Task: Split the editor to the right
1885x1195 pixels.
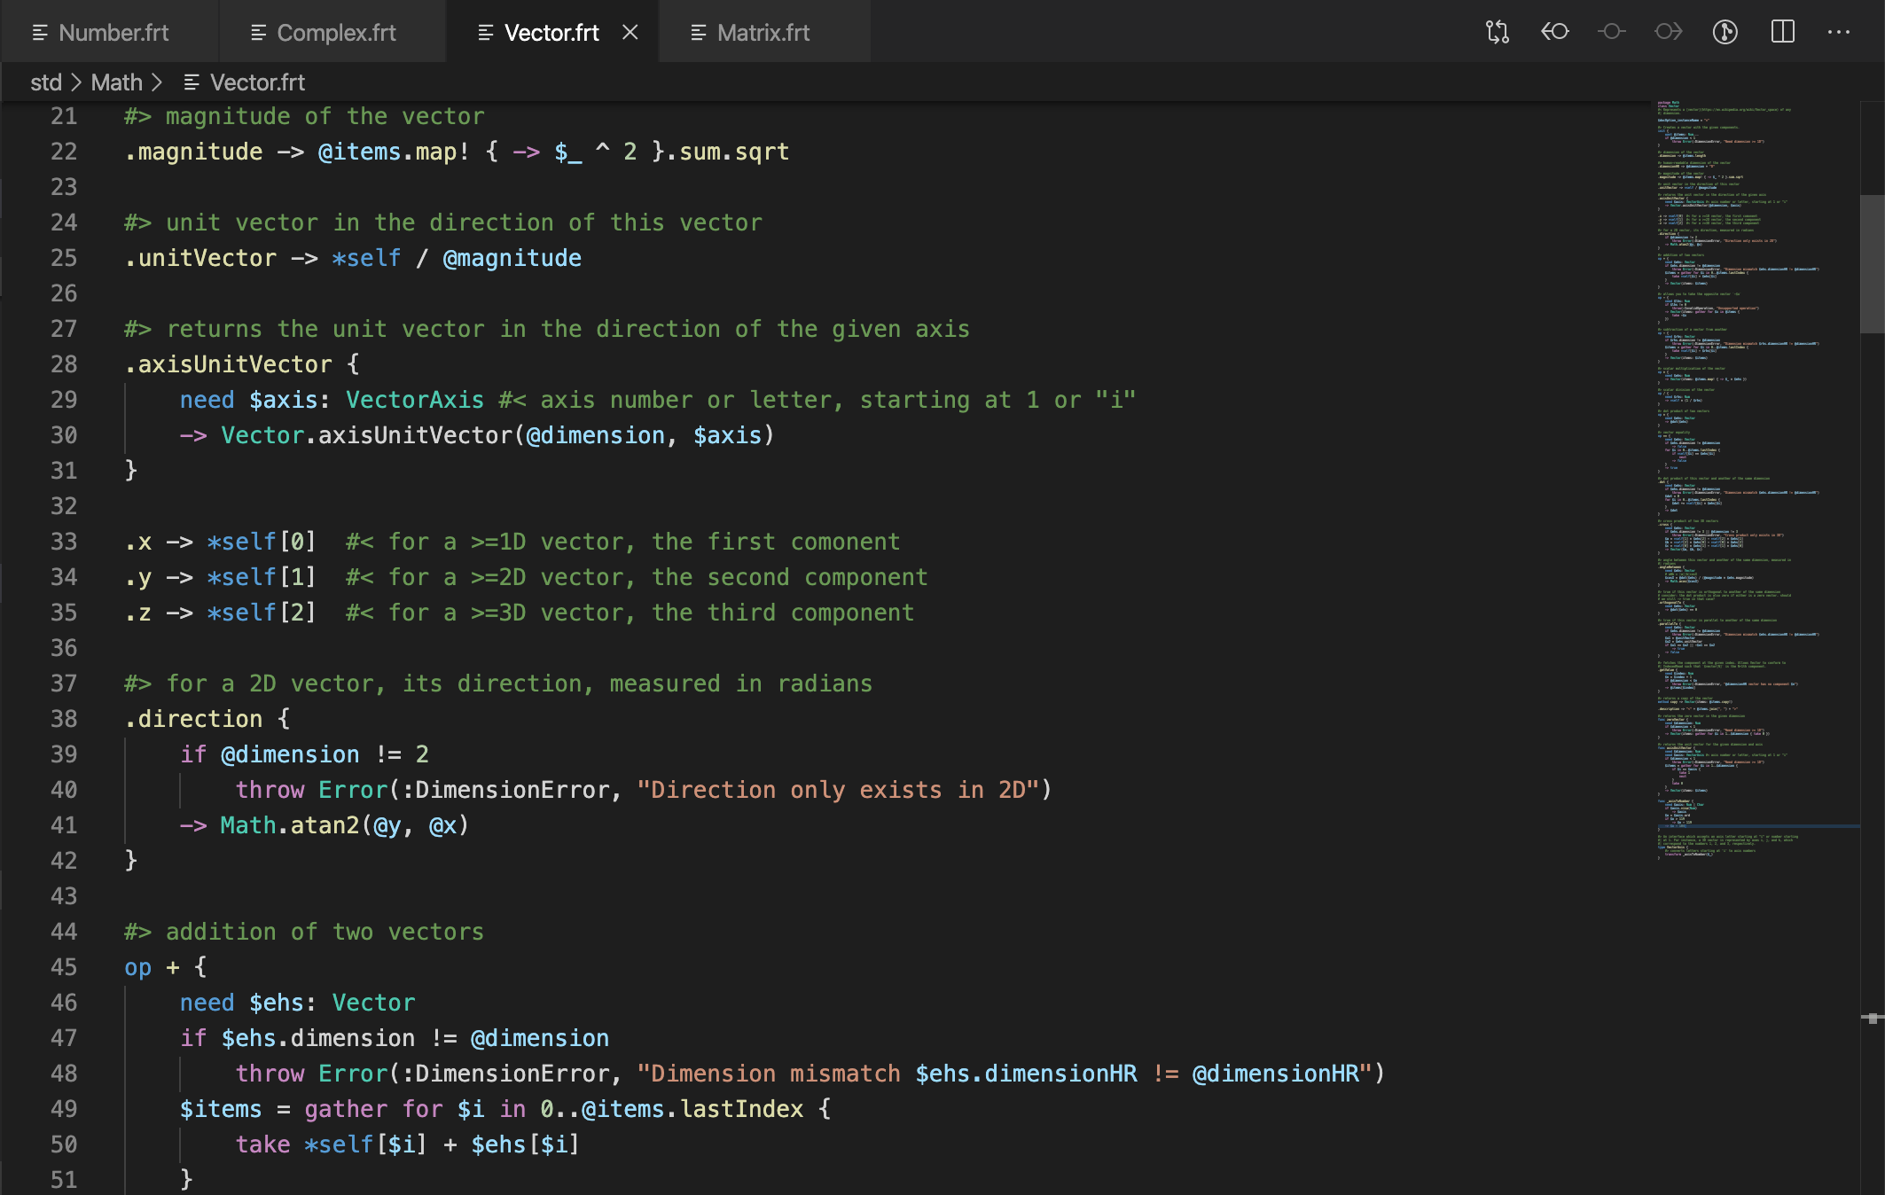Action: tap(1782, 33)
